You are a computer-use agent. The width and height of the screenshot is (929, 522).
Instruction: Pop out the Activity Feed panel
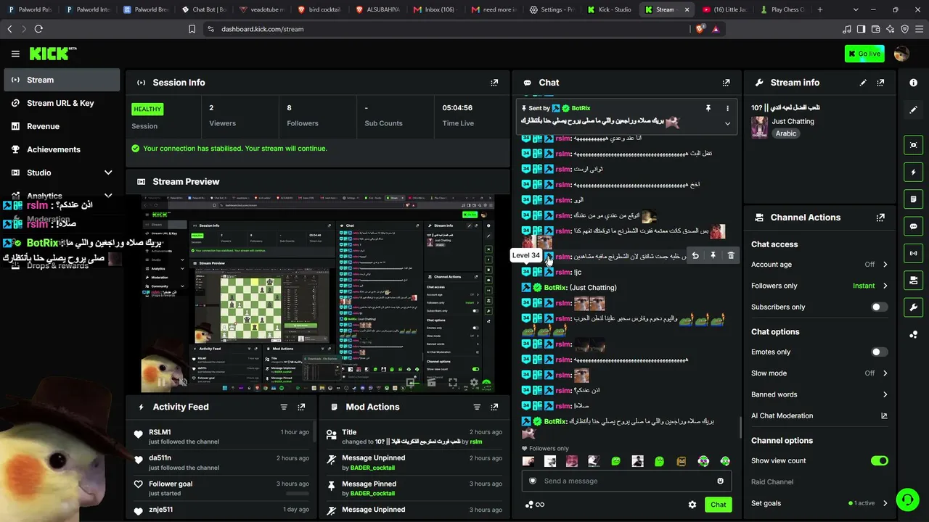[301, 407]
